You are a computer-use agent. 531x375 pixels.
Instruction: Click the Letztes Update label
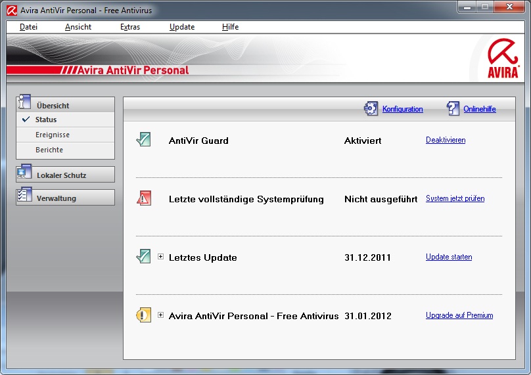coord(202,257)
